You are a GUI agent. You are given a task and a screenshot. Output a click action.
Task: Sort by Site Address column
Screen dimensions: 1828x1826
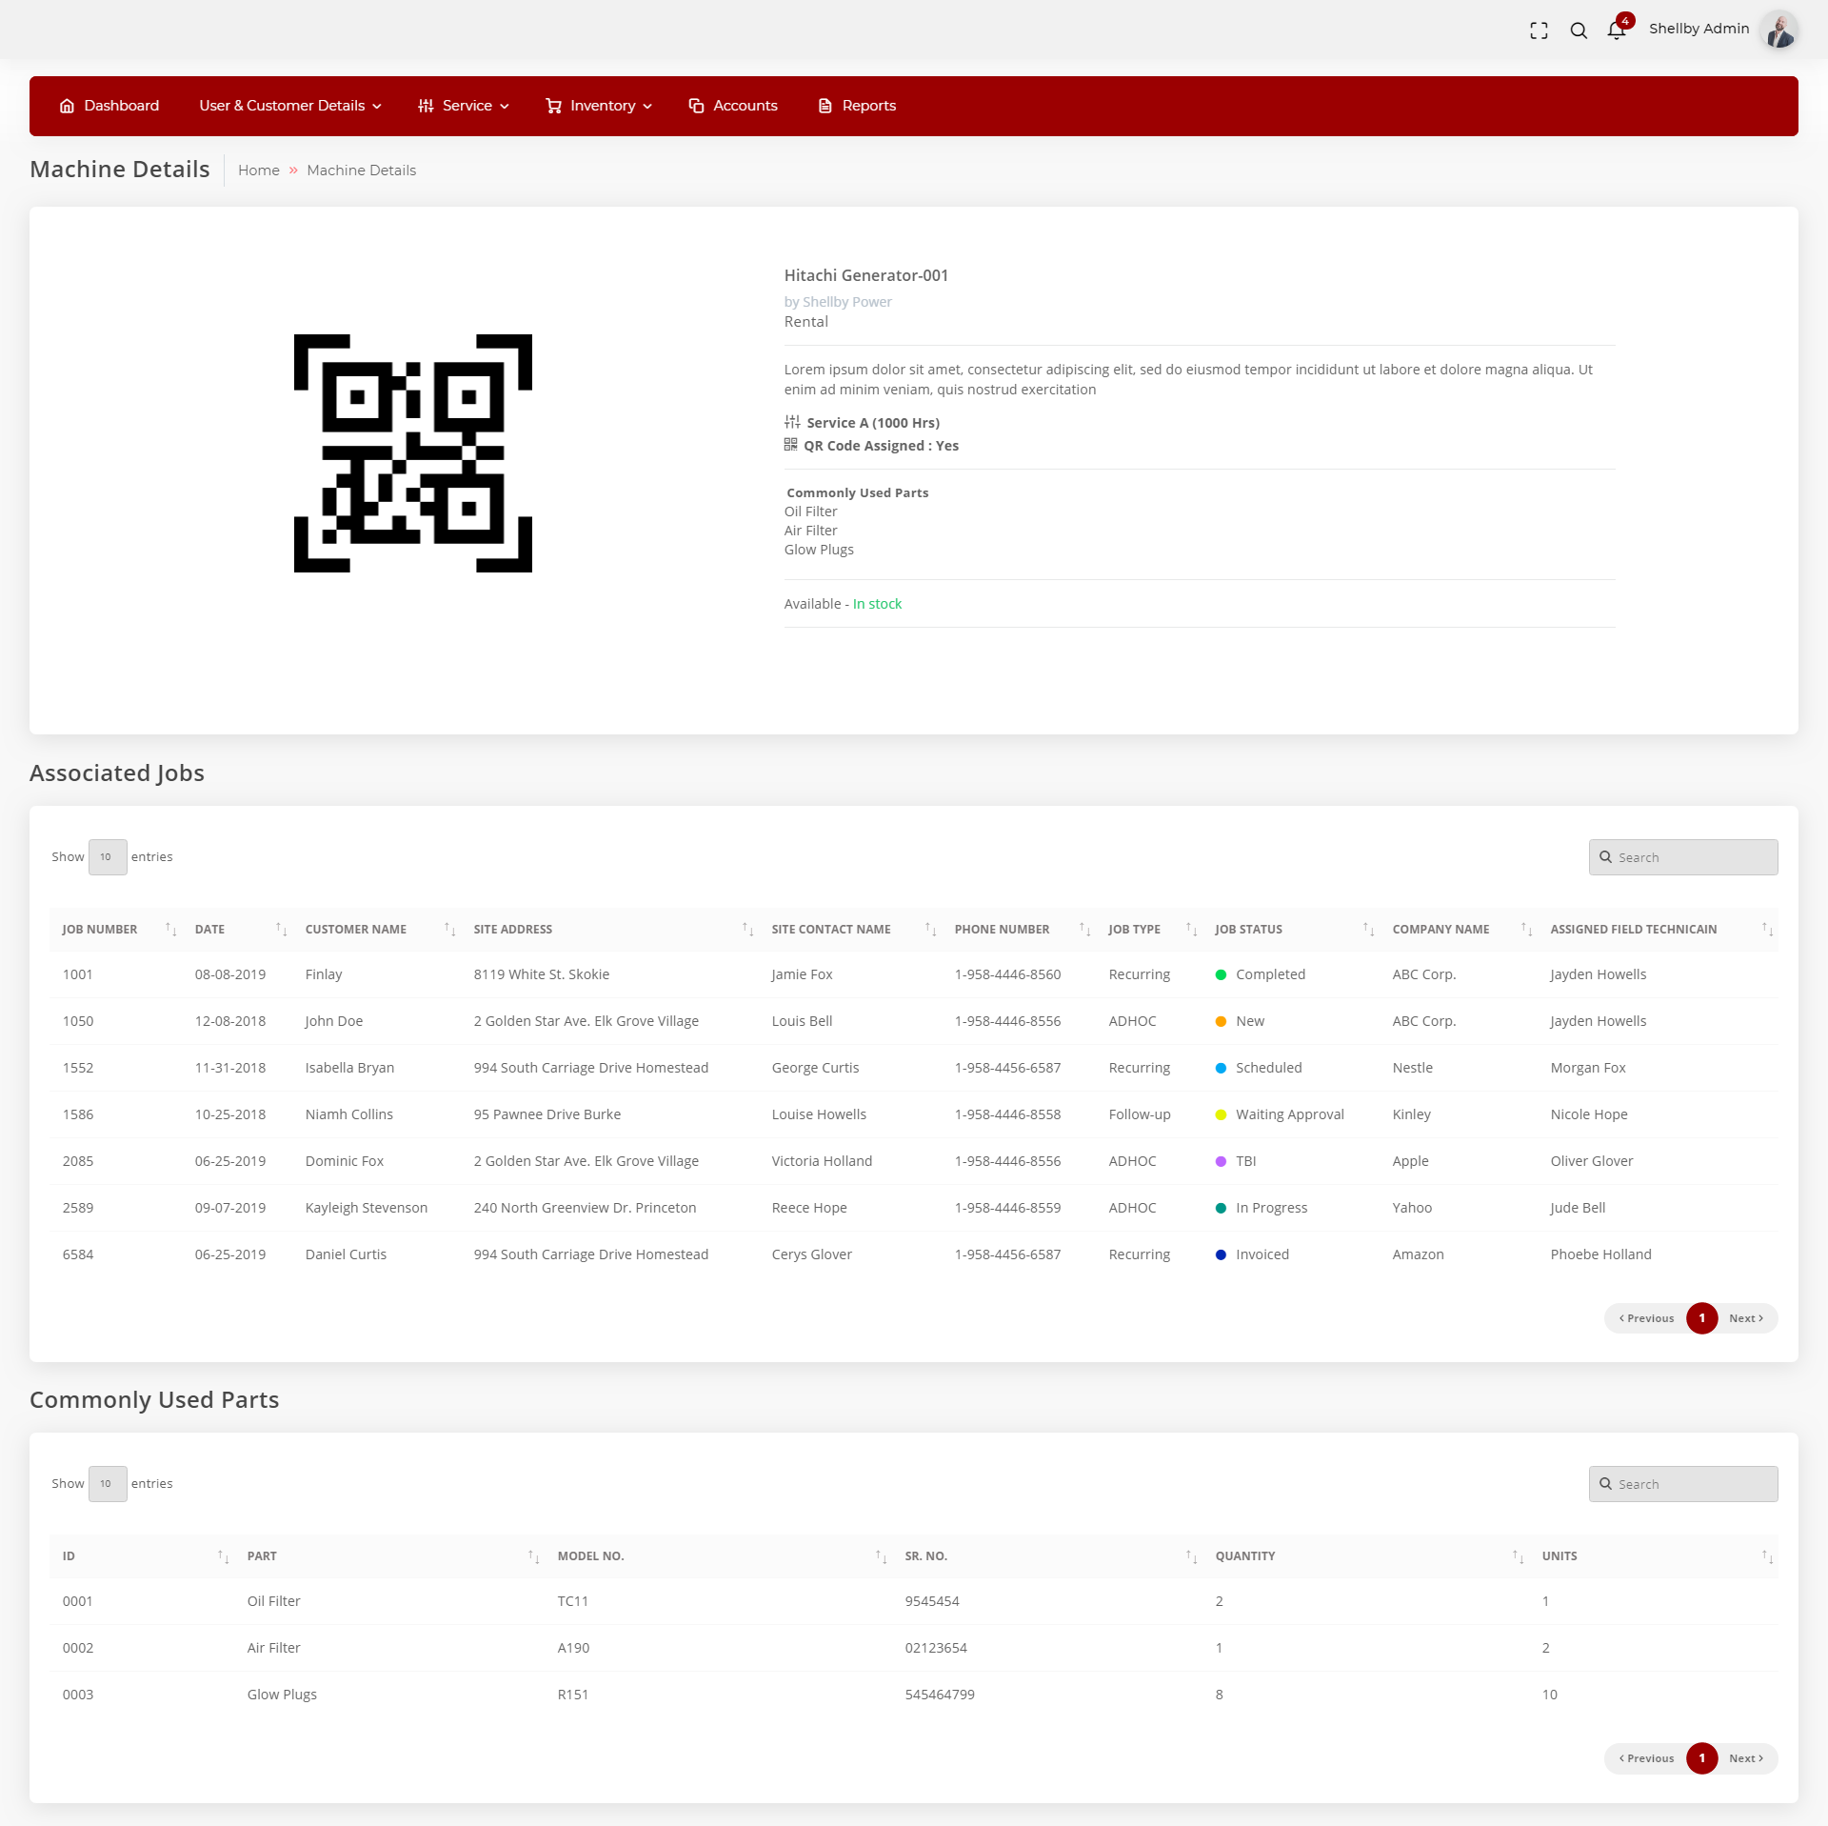[610, 930]
